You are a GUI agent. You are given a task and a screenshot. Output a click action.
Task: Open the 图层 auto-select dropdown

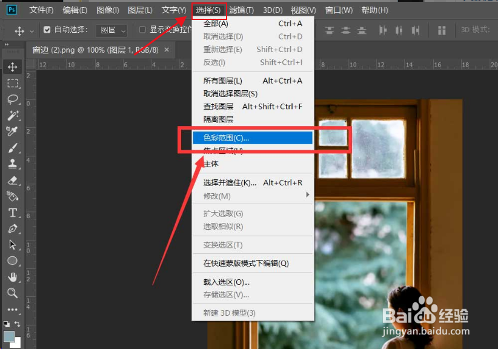tap(112, 30)
